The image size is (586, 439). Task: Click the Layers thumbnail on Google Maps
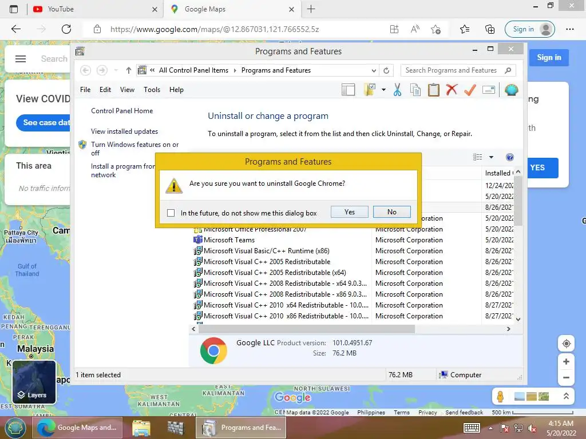tap(34, 382)
